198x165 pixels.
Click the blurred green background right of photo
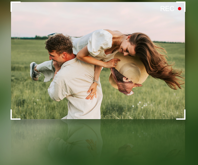tap(191, 75)
